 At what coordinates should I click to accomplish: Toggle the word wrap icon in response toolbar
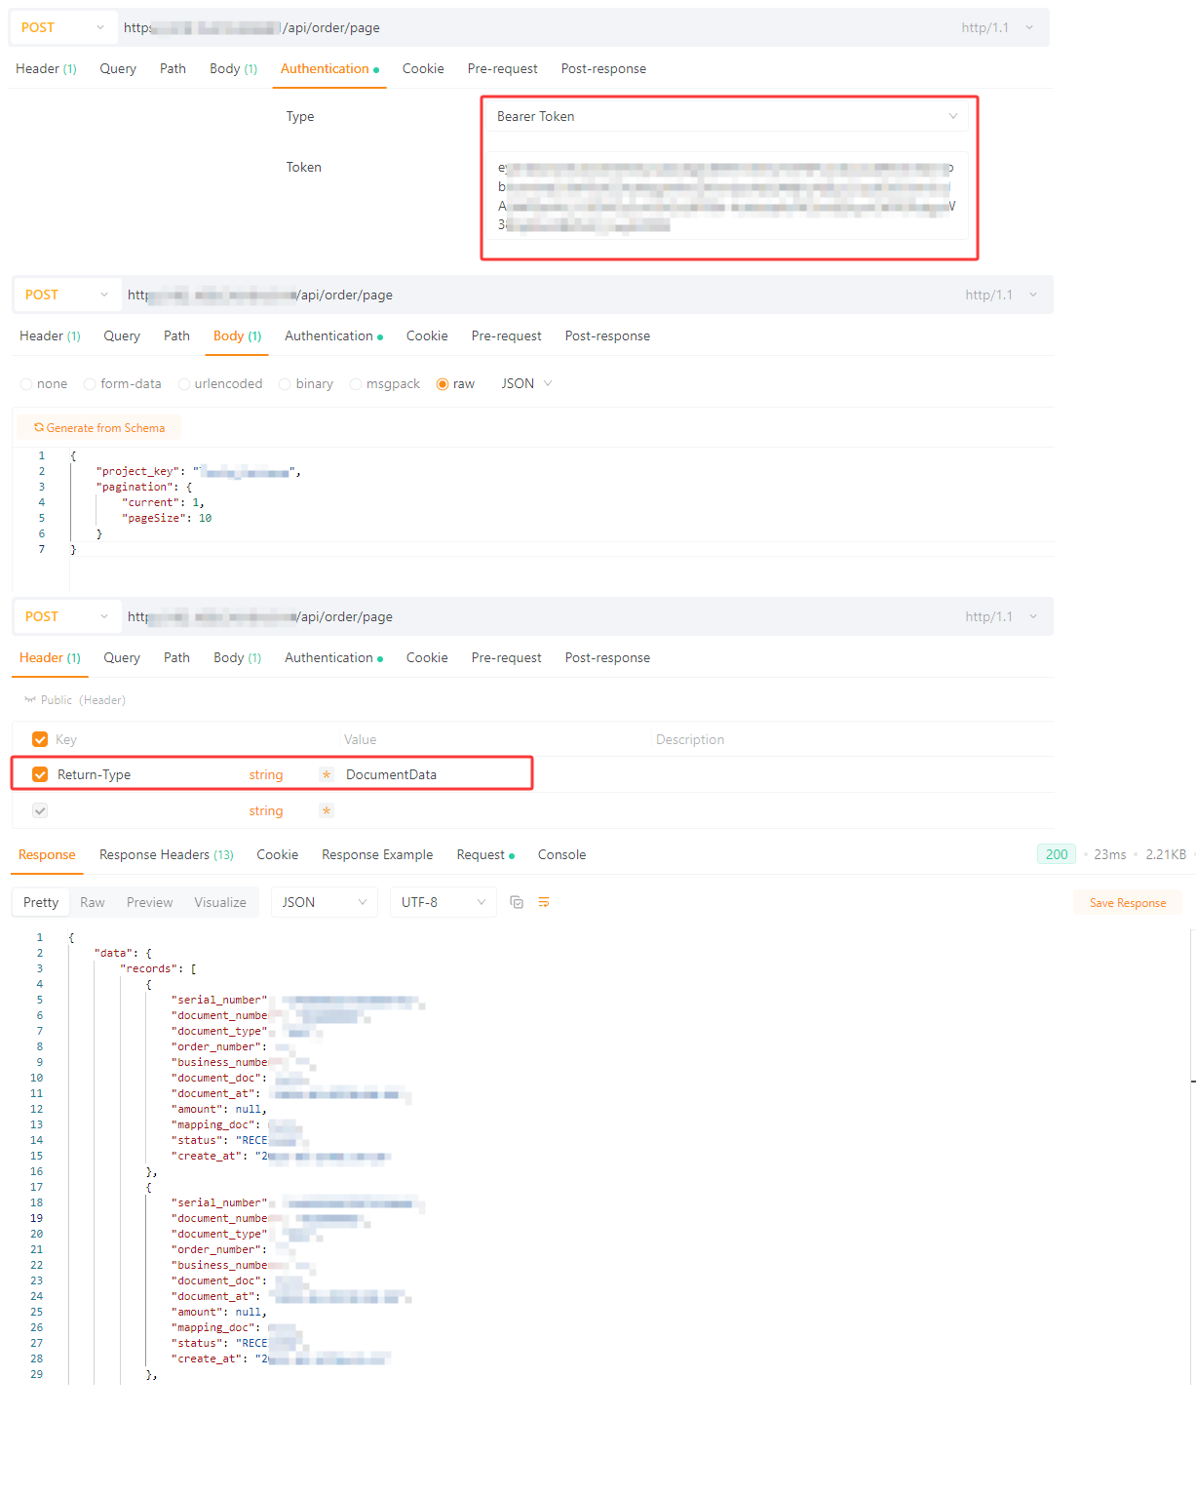tap(544, 902)
